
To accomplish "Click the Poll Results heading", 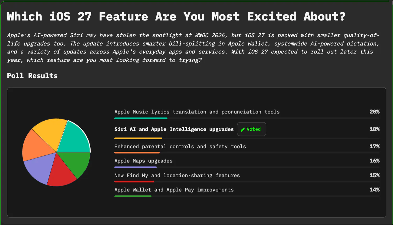I will click(32, 76).
